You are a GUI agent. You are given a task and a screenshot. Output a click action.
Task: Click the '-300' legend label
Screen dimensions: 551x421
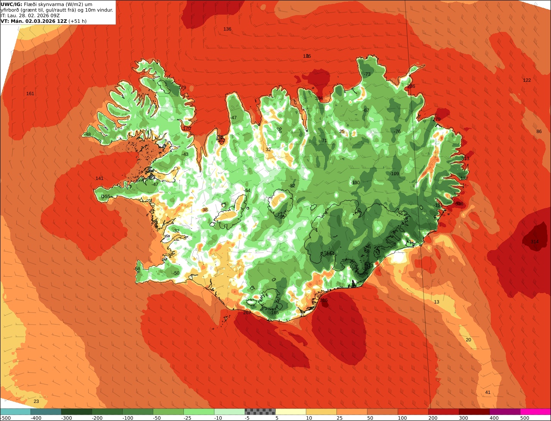[66, 418]
